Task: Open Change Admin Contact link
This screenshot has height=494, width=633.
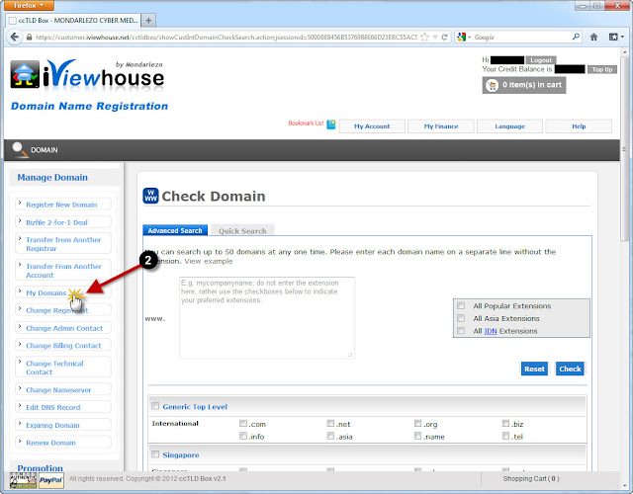Action: coord(64,328)
